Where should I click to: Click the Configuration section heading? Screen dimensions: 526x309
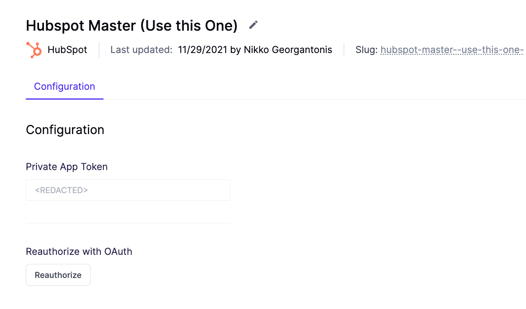(65, 130)
